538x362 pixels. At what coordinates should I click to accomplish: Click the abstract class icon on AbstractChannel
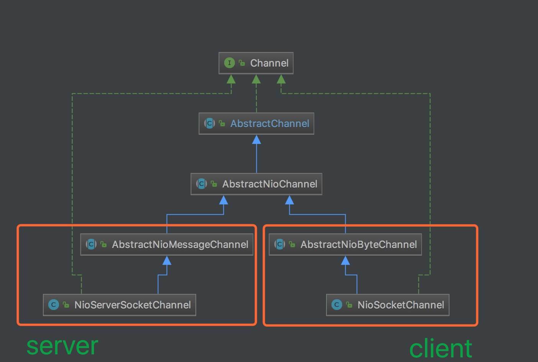(210, 123)
